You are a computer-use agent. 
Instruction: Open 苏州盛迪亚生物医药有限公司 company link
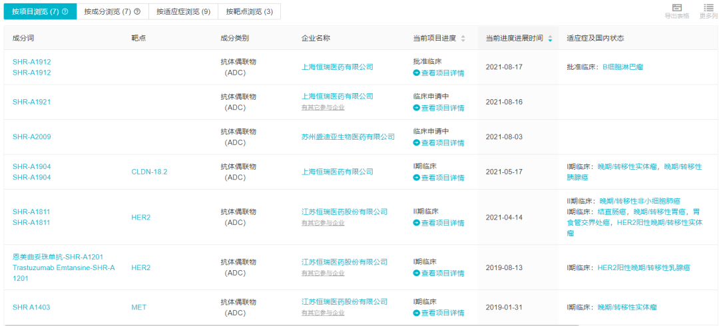tap(348, 136)
